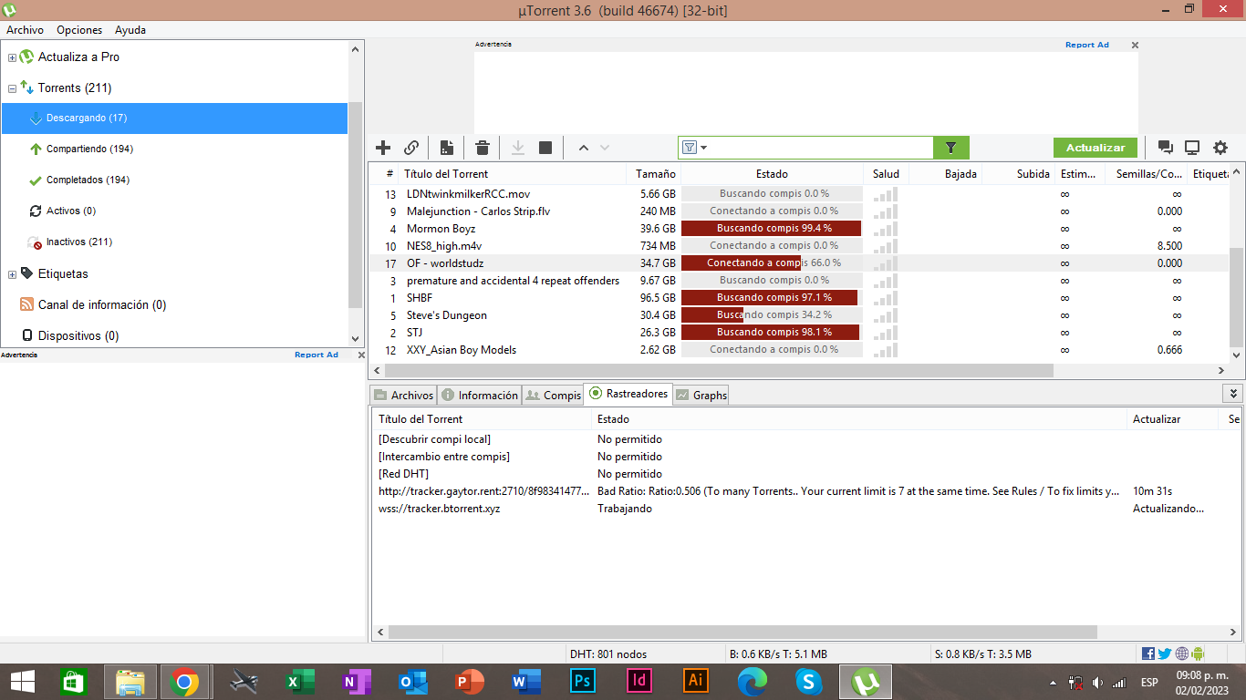Open the Opciones menu
The image size is (1246, 700).
pyautogui.click(x=79, y=30)
